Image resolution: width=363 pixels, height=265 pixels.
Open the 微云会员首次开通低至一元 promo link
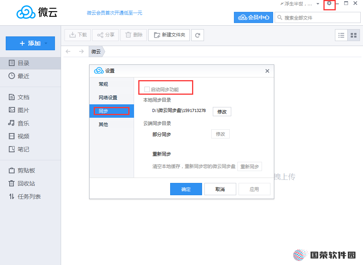point(114,13)
